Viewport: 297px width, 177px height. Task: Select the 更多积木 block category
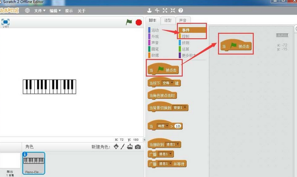pyautogui.click(x=188, y=55)
